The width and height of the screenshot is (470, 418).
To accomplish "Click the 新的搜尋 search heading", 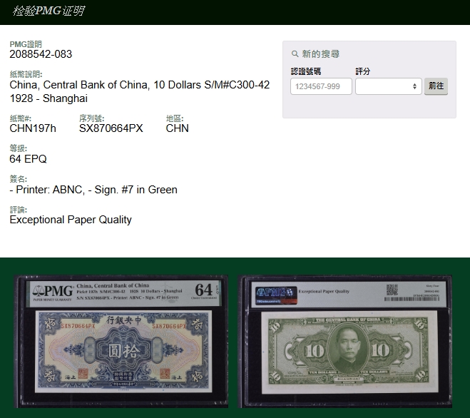I will tap(320, 54).
